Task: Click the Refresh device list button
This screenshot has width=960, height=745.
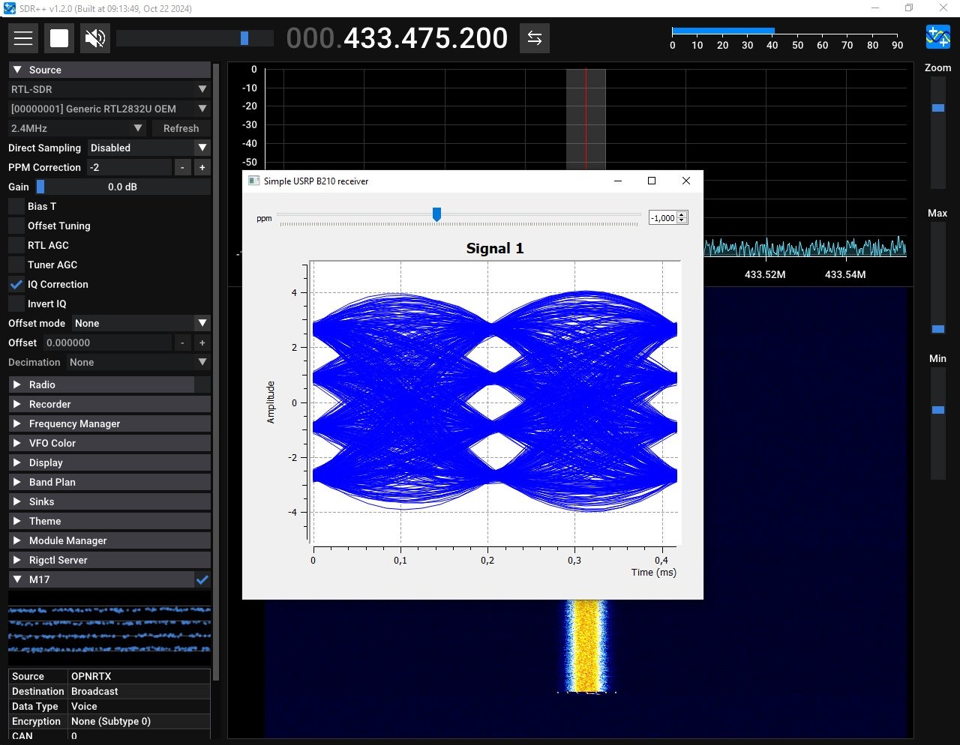Action: pyautogui.click(x=181, y=129)
